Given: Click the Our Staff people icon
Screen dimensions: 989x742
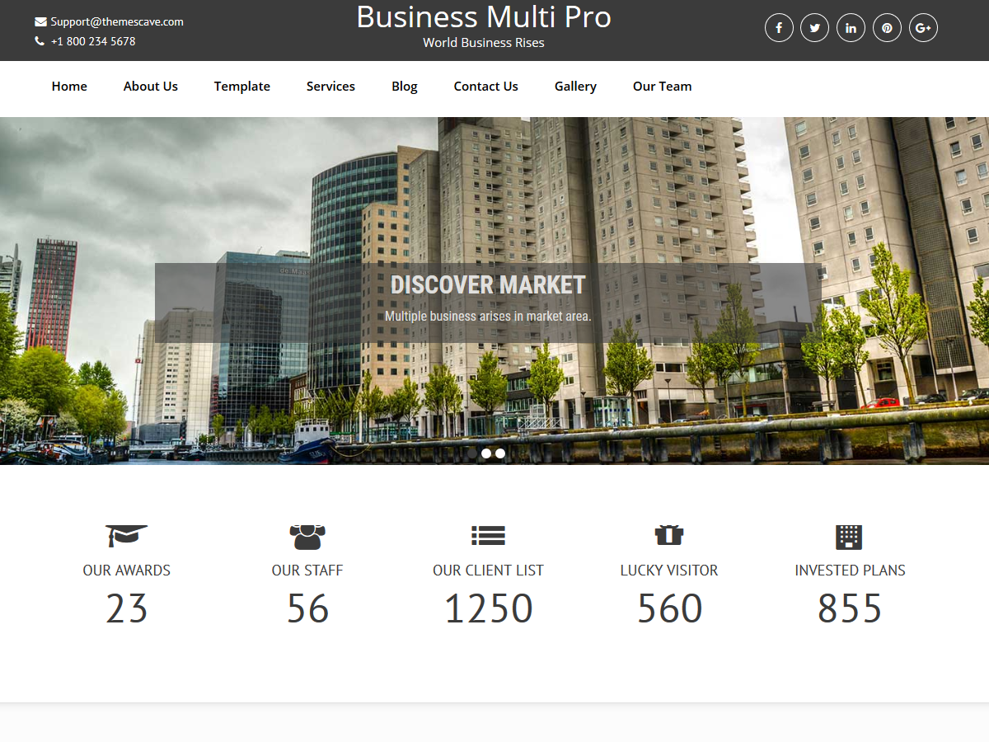Looking at the screenshot, I should (307, 534).
